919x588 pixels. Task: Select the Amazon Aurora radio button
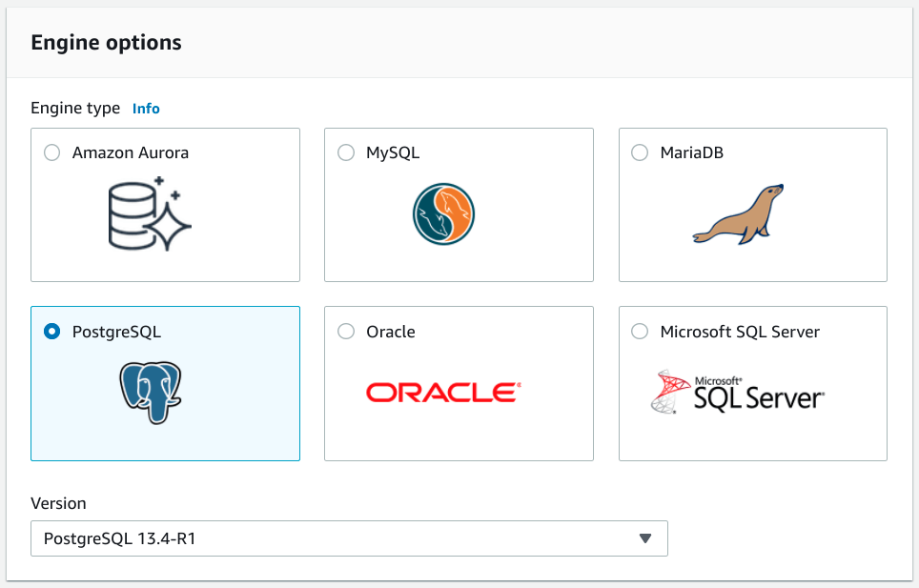coord(52,152)
